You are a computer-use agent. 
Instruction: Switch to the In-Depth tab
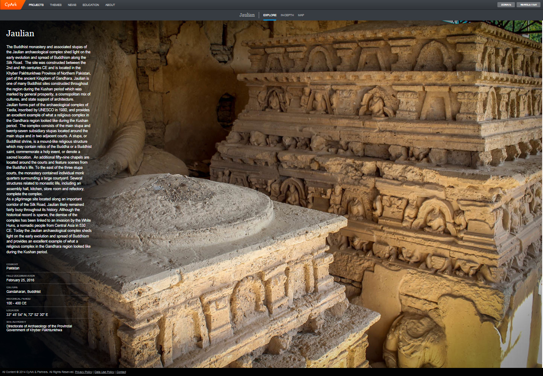pos(287,15)
